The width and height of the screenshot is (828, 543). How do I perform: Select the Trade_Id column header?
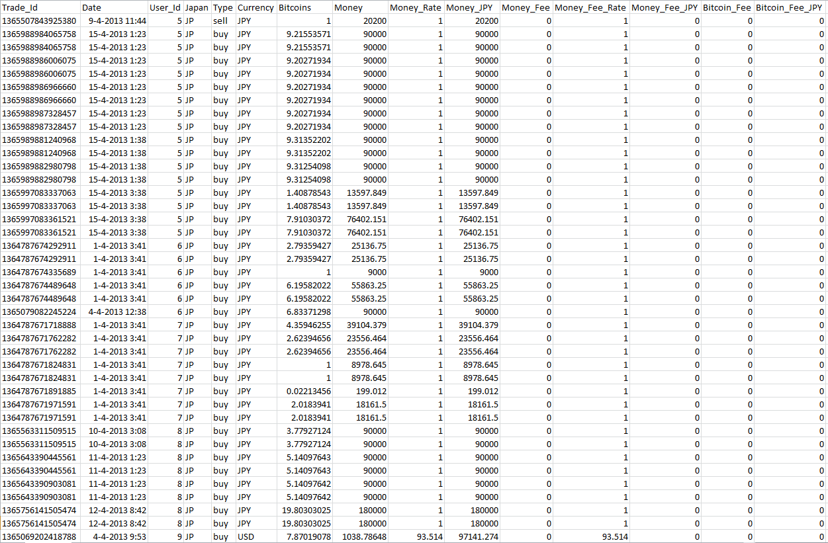click(40, 7)
